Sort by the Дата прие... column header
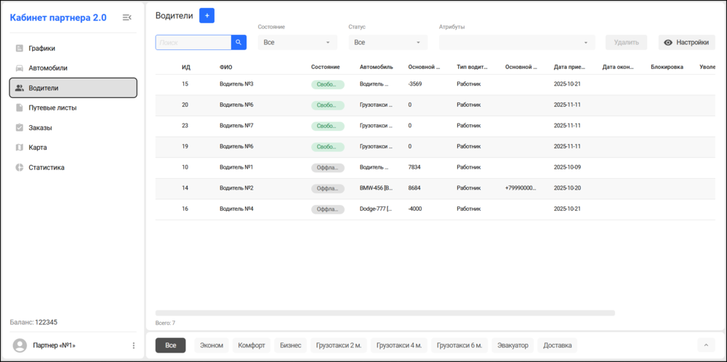Image resolution: width=727 pixels, height=362 pixels. pyautogui.click(x=570, y=67)
